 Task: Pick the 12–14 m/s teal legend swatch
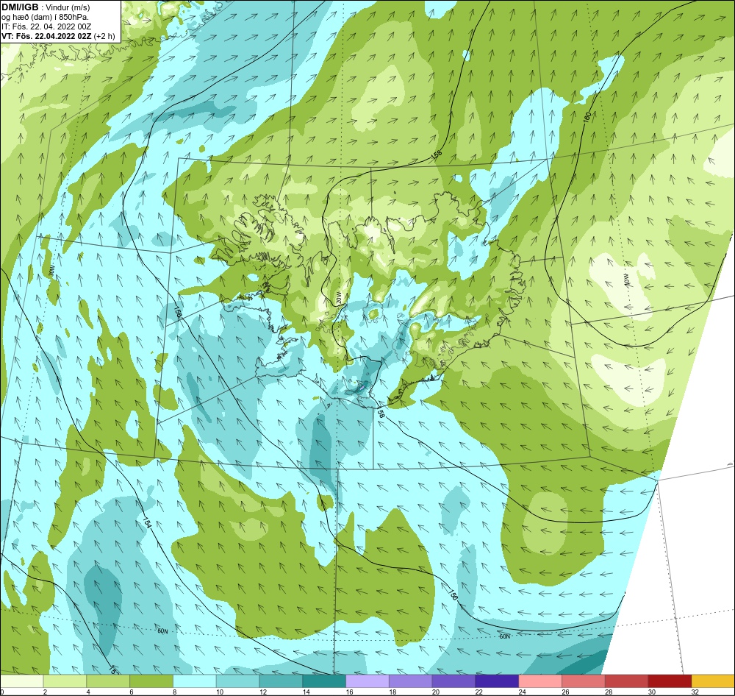point(281,681)
